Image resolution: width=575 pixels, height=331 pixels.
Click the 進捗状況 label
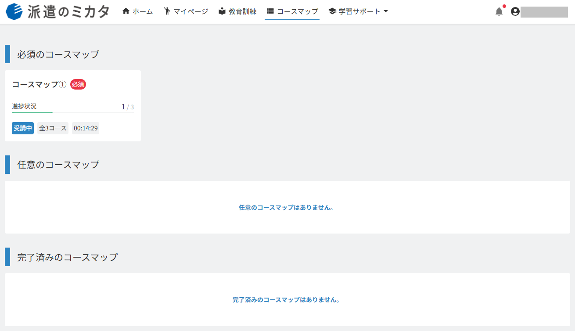[24, 106]
